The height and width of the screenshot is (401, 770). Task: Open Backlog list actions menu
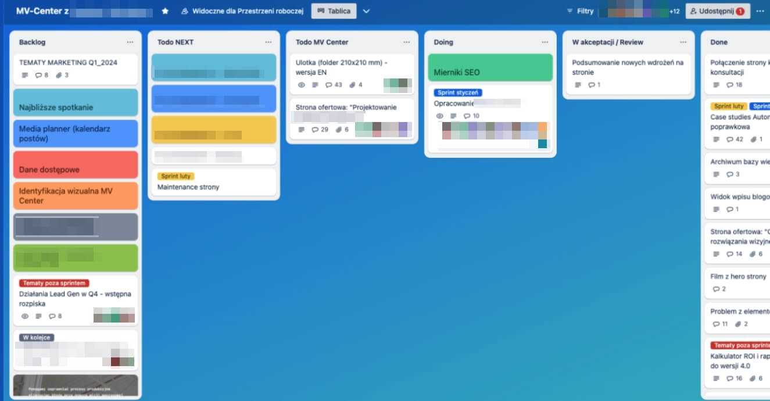click(130, 42)
